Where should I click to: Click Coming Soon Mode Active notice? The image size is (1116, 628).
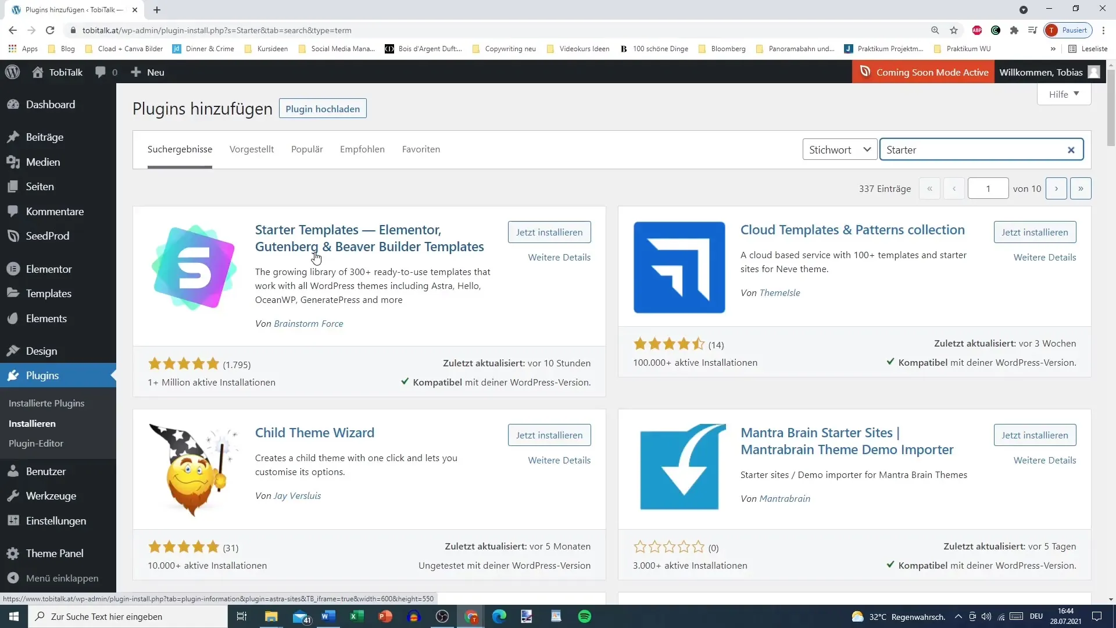[923, 72]
